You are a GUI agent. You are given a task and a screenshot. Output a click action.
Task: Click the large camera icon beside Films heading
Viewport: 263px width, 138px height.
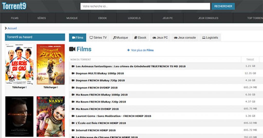pos(72,49)
